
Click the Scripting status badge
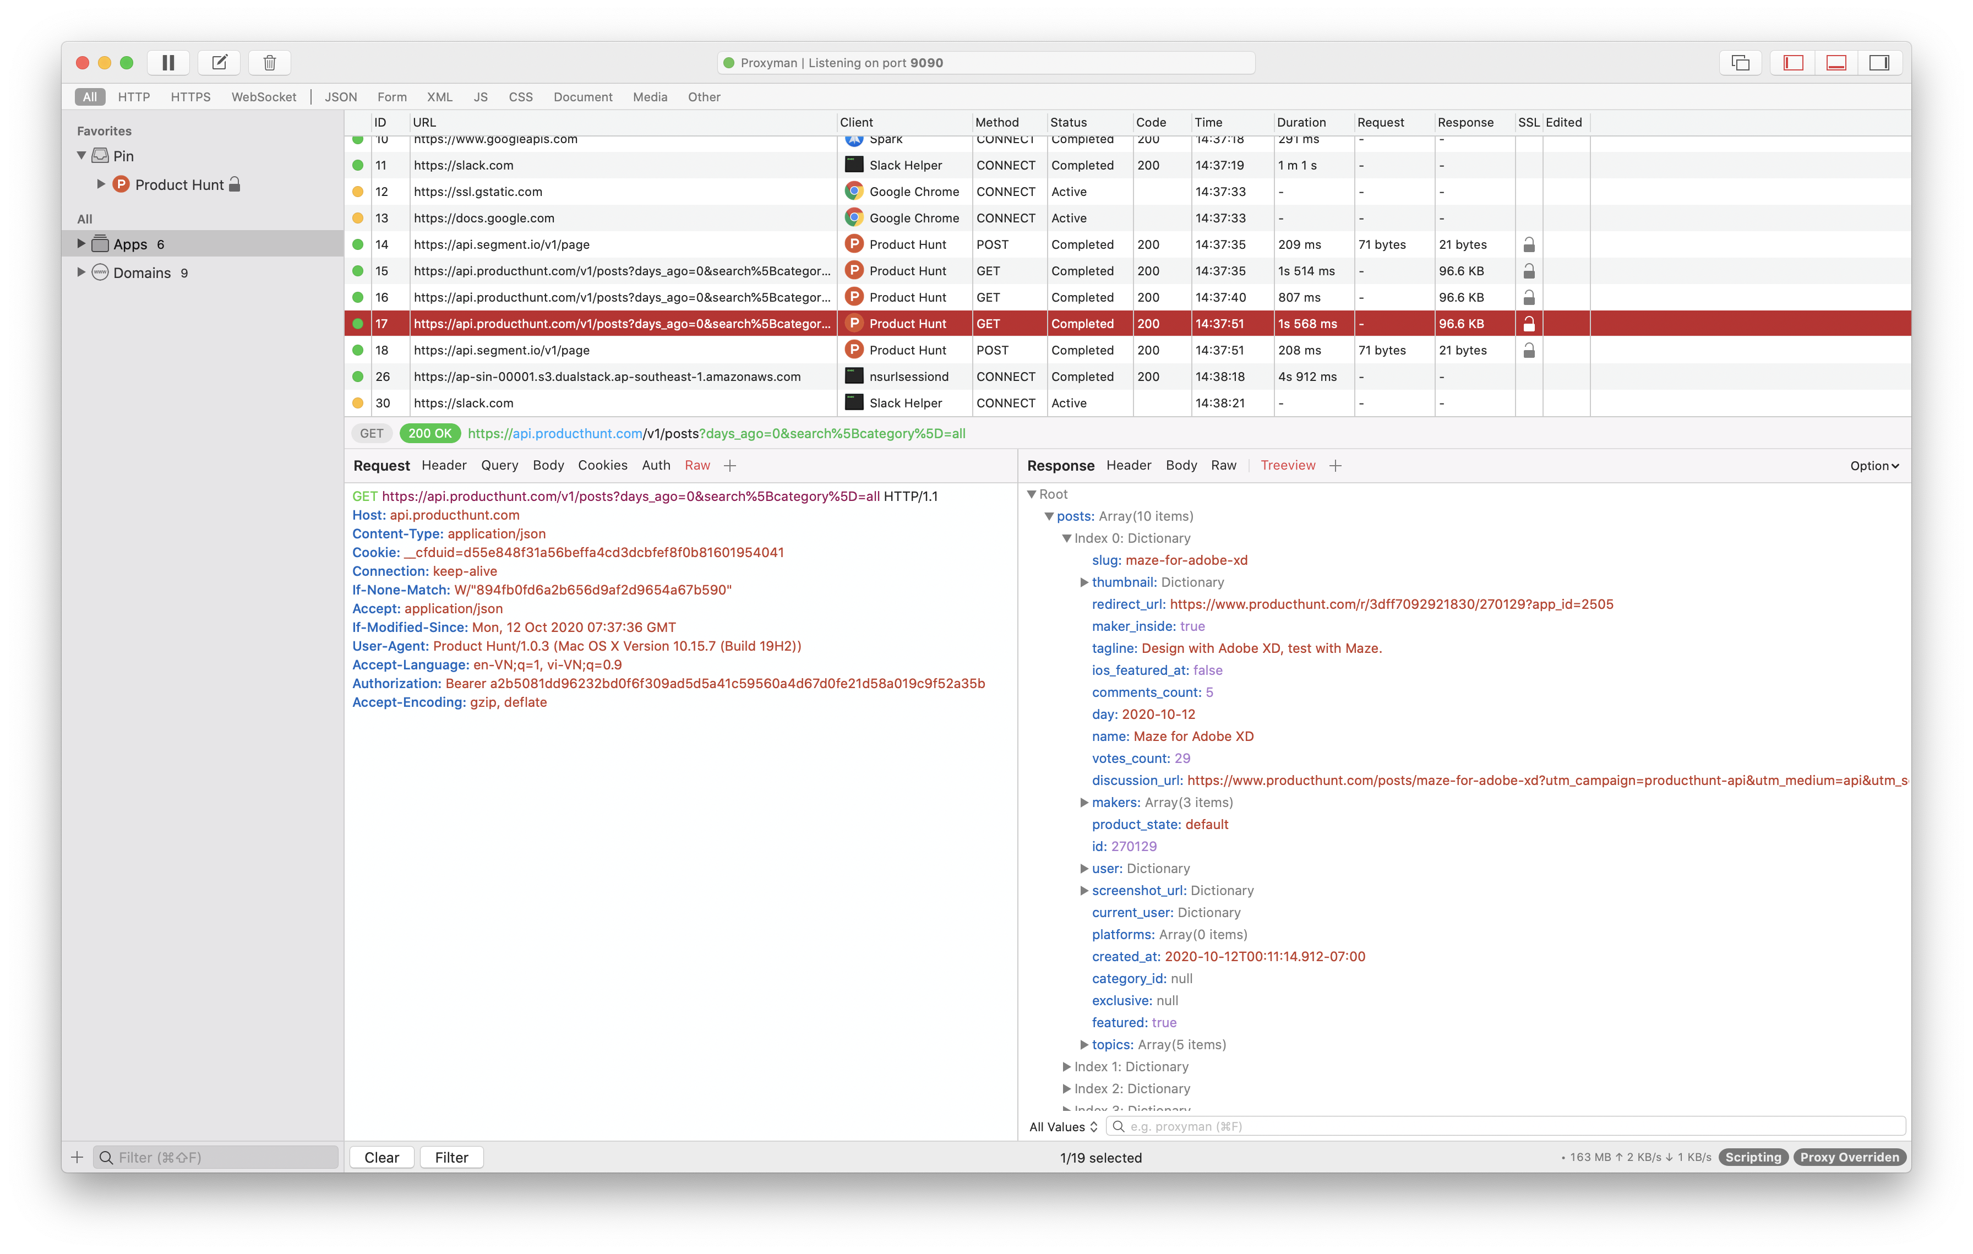tap(1753, 1157)
